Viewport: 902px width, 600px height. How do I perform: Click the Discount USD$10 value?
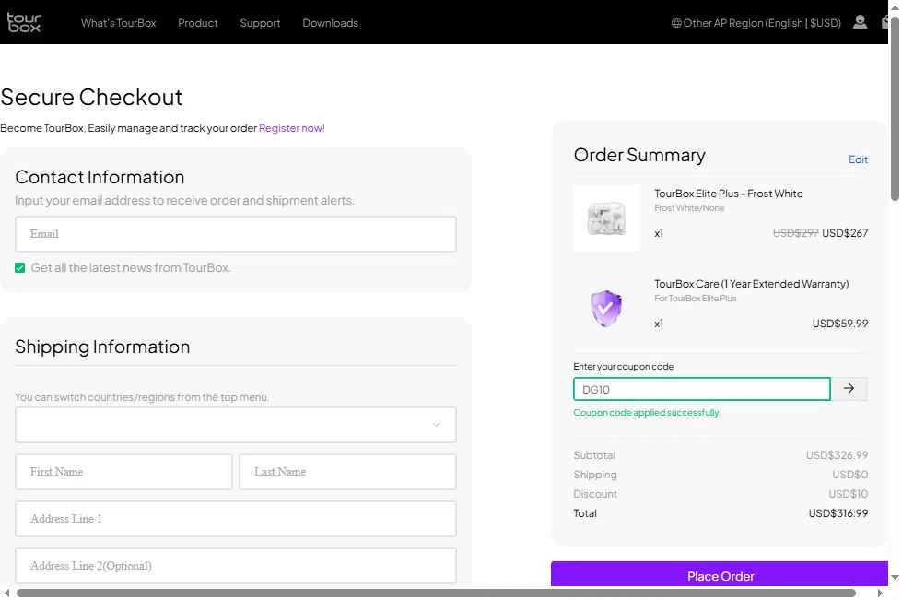(x=848, y=494)
